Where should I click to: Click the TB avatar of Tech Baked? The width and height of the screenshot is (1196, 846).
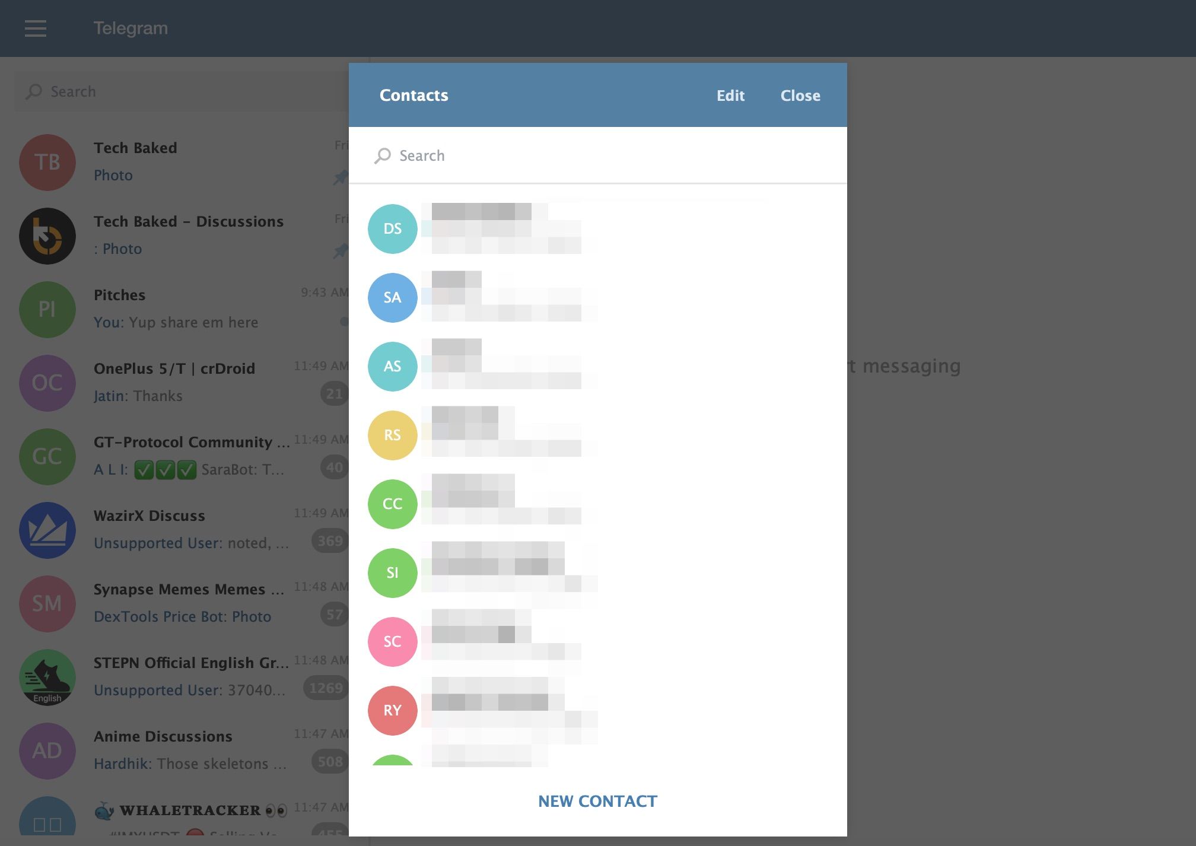pyautogui.click(x=47, y=163)
